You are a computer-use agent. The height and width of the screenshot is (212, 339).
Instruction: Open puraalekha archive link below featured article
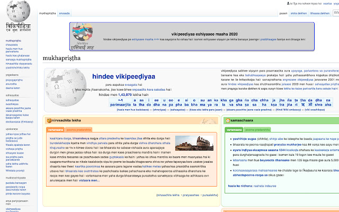pyautogui.click(x=210, y=195)
